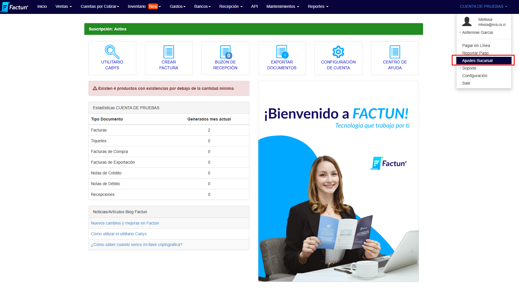
Task: Click the BUZON DE RECEPCIÓN label
Action: (225, 65)
